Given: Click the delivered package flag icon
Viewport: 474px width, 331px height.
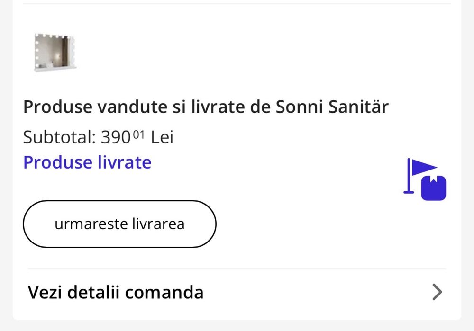Looking at the screenshot, I should click(425, 180).
